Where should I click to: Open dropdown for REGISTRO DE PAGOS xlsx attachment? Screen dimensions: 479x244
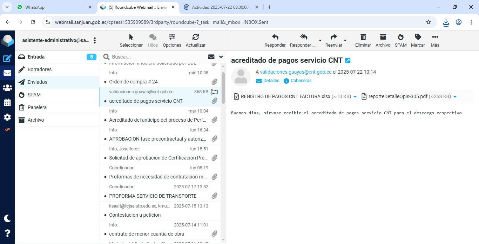tap(355, 97)
